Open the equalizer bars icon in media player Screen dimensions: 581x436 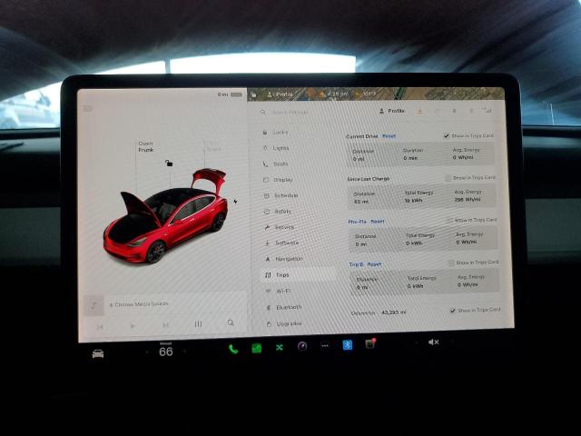[x=198, y=324]
